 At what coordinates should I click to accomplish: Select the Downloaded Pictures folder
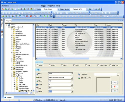[x=23, y=44]
